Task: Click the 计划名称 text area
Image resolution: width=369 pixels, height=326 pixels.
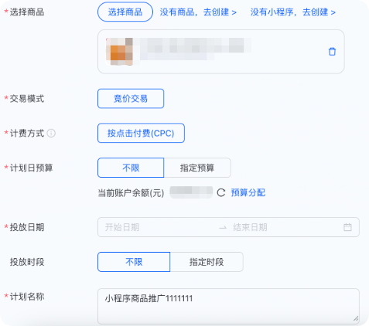Action: 228,306
